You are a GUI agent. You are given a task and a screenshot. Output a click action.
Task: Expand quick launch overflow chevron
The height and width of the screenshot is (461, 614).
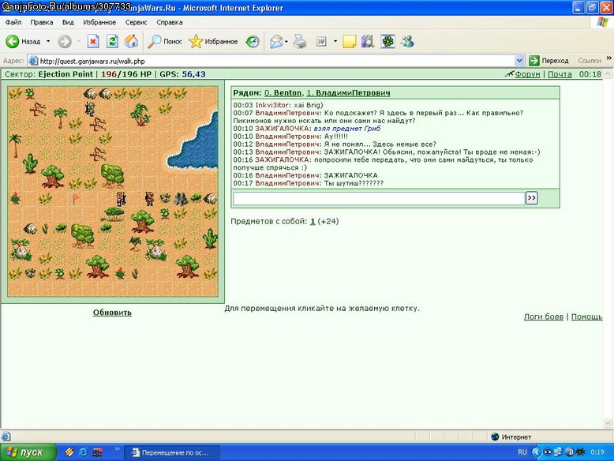[x=117, y=449]
